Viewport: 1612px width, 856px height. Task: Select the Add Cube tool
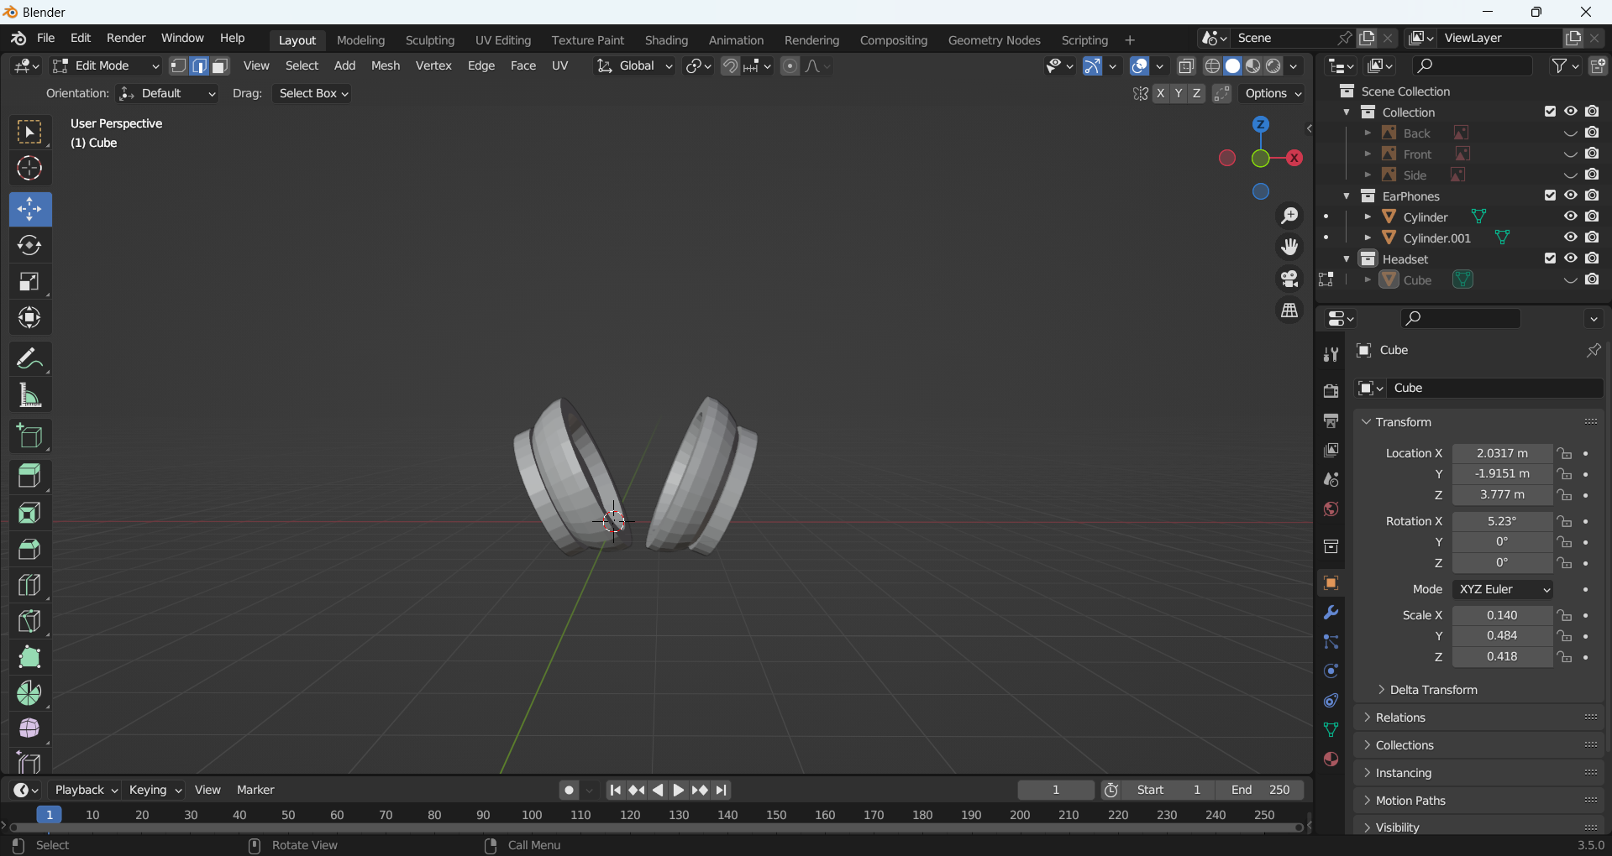29,436
